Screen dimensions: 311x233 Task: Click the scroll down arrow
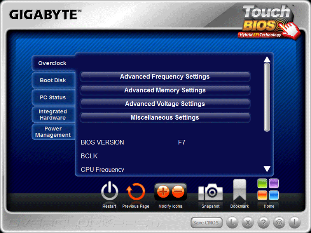tap(267, 169)
